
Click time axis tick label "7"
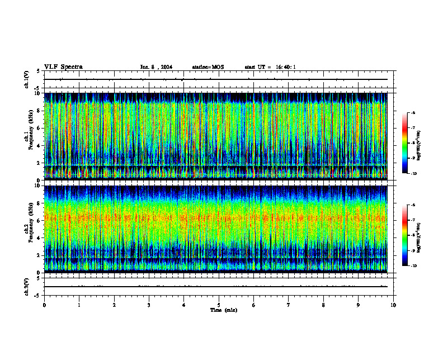point(289,305)
